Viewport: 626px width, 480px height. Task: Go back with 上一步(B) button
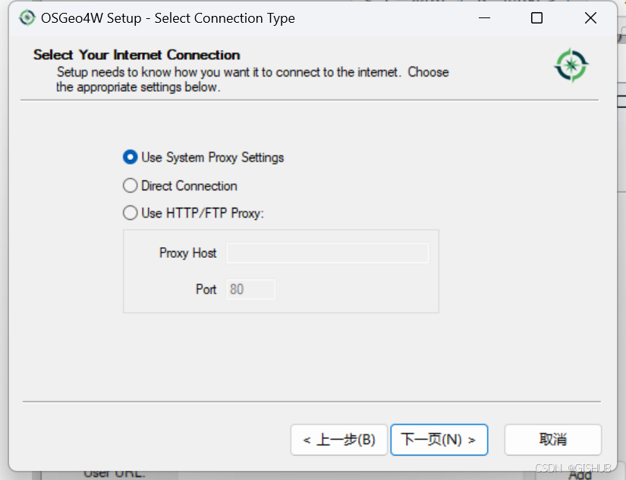tap(339, 440)
